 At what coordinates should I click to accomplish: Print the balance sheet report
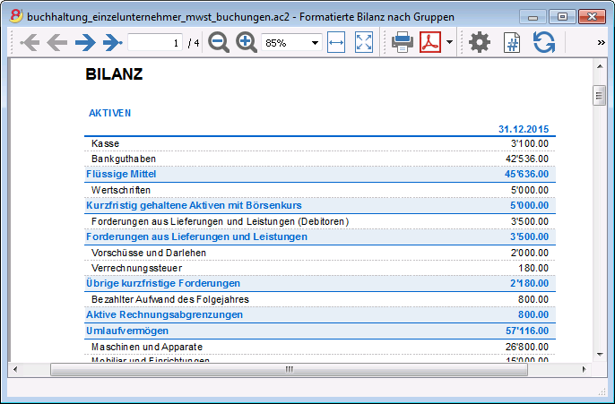[x=403, y=42]
